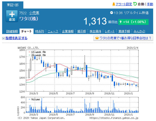Click the 2019/9 label on price axis
The image size is (156, 121).
90,94
